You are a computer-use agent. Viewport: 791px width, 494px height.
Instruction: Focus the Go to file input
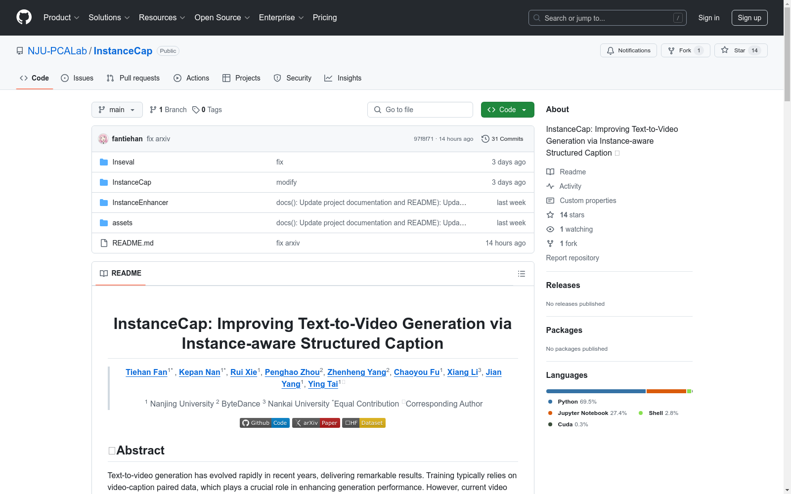pyautogui.click(x=420, y=110)
